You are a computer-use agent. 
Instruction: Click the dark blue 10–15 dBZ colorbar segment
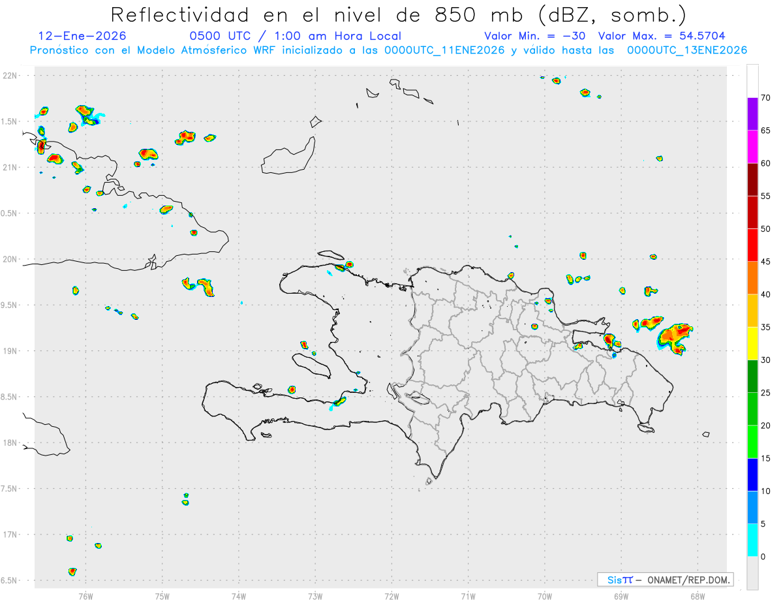tap(752, 474)
